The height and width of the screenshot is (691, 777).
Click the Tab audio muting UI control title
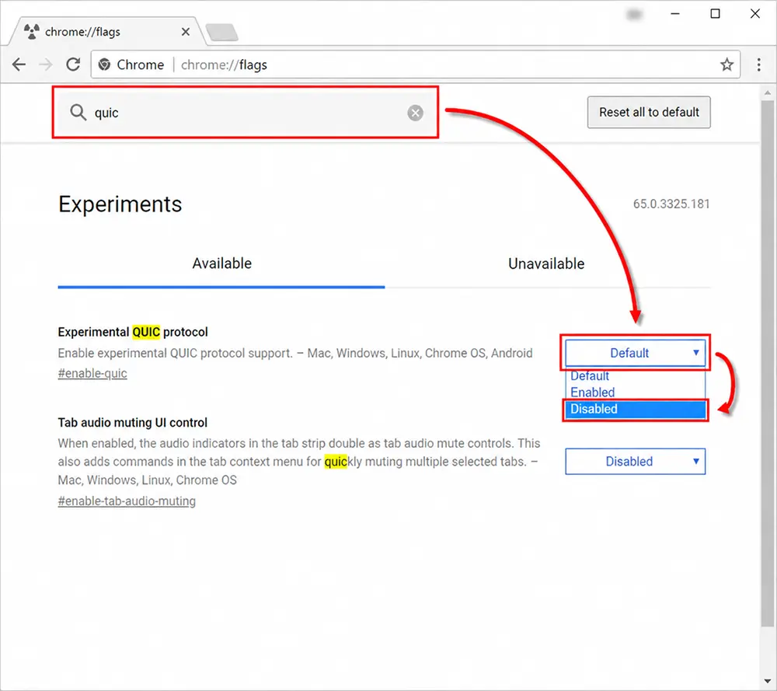132,423
